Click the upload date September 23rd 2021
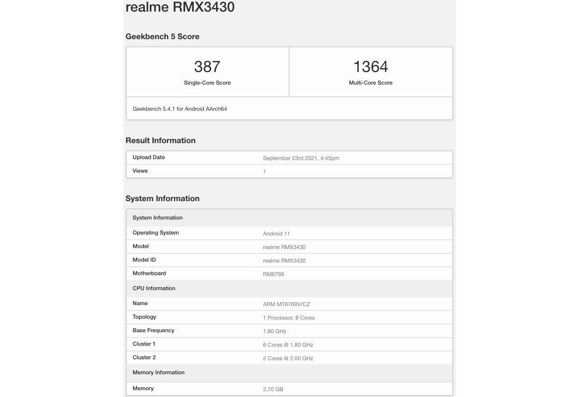This screenshot has width=580, height=397. (x=301, y=158)
